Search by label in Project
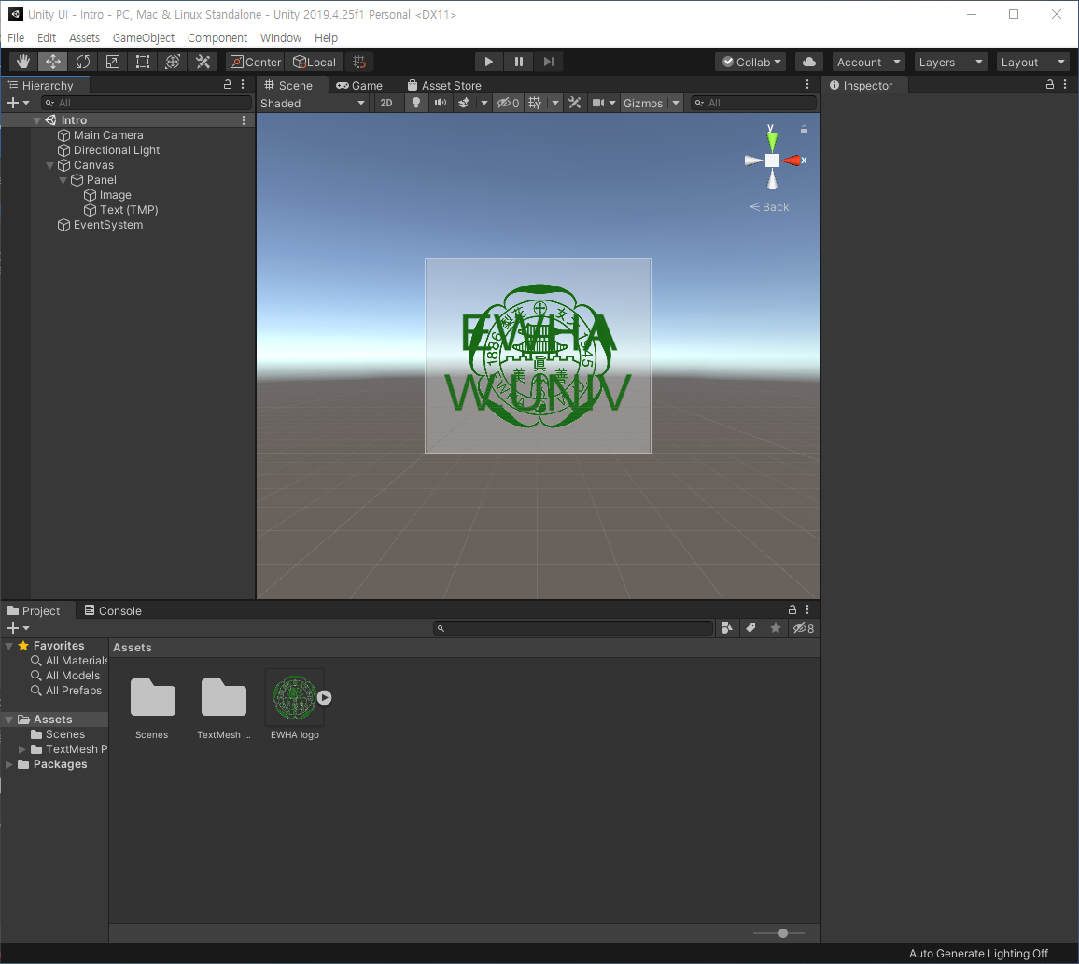Screen dimensions: 1079x964 coord(750,628)
